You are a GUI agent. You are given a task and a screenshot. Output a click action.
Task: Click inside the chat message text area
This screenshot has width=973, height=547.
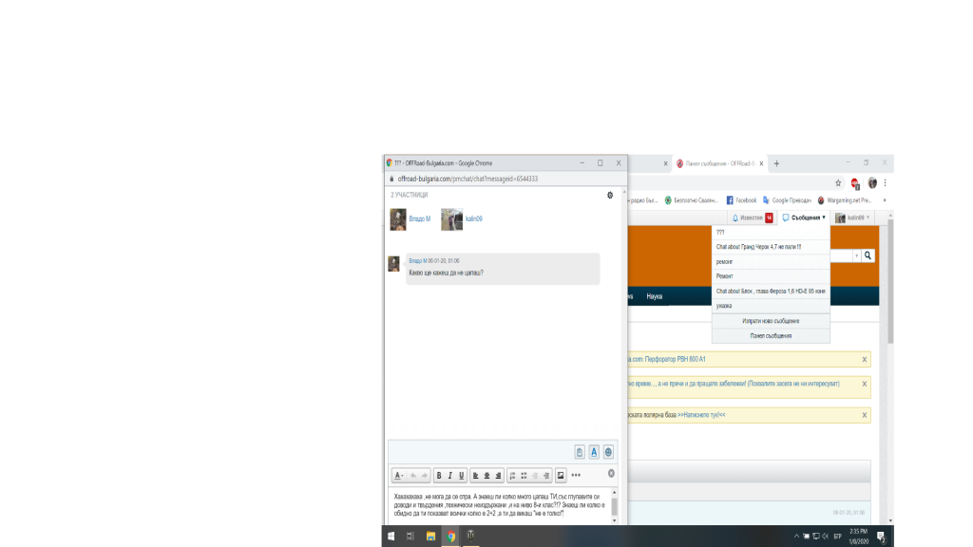(500, 505)
